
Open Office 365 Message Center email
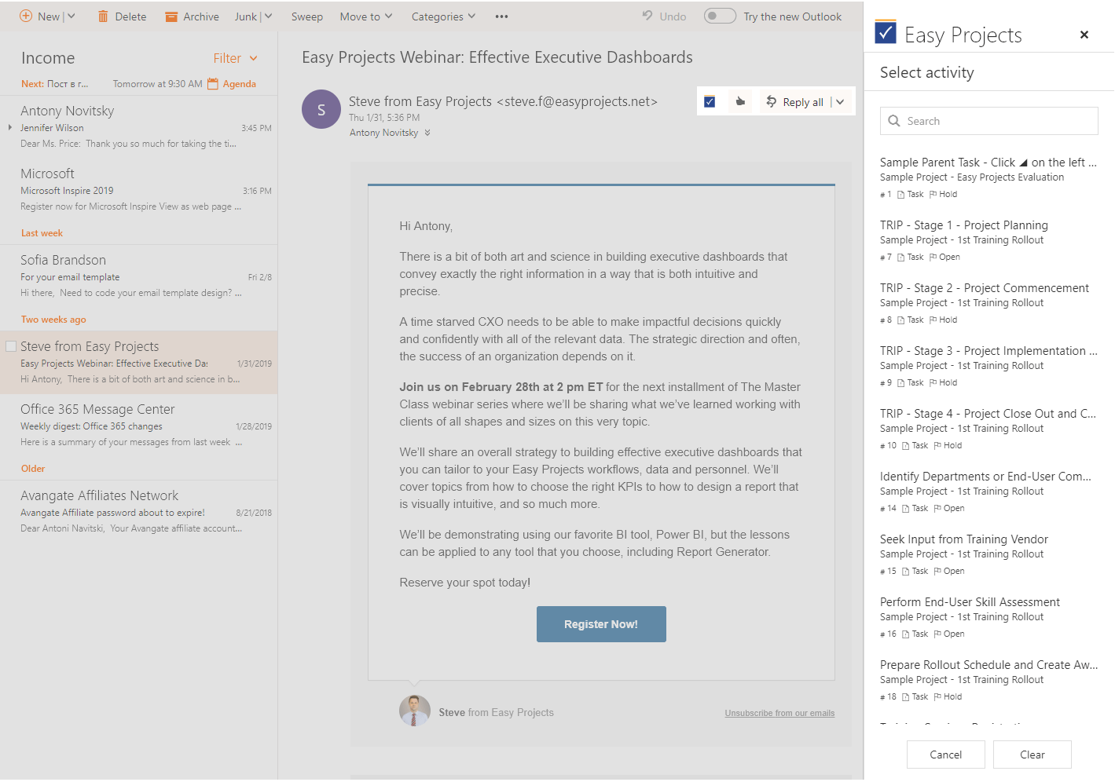coord(139,426)
